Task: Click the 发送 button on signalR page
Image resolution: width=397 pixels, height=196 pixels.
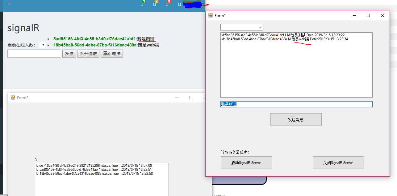Action: pyautogui.click(x=69, y=54)
